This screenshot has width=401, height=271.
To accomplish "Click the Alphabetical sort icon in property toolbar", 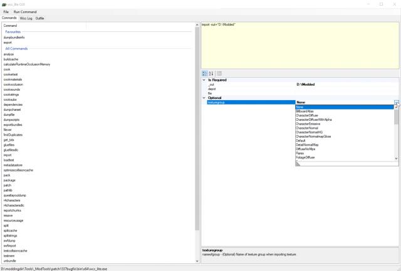I will (211, 74).
